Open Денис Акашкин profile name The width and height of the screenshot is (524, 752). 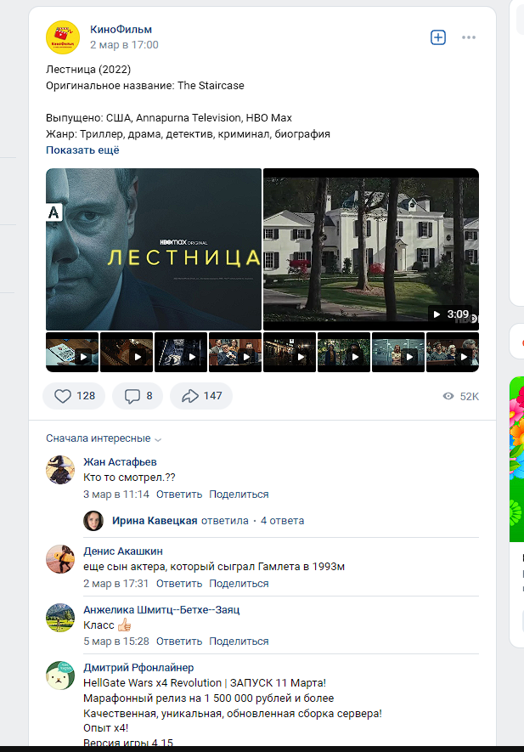click(x=123, y=551)
